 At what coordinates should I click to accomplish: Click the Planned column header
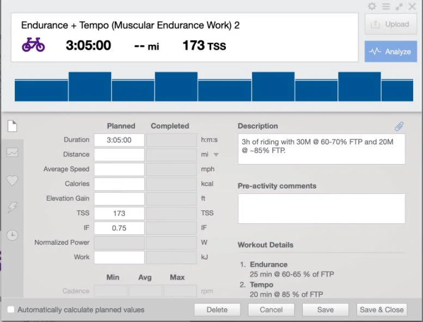121,126
